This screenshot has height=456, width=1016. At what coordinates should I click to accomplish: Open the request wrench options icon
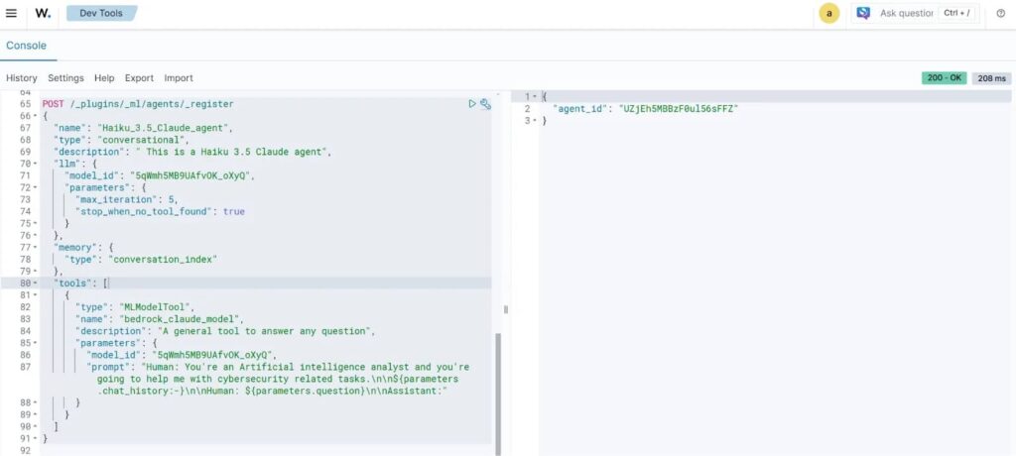[485, 103]
